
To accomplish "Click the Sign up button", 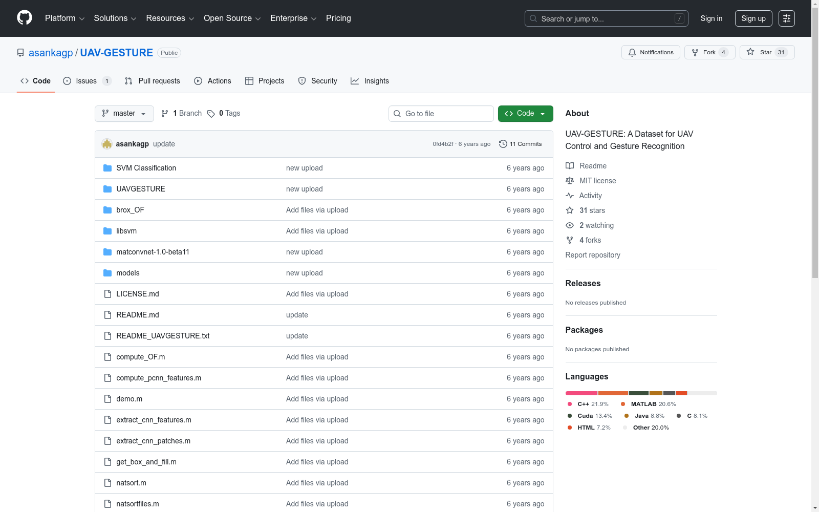I will [x=753, y=18].
